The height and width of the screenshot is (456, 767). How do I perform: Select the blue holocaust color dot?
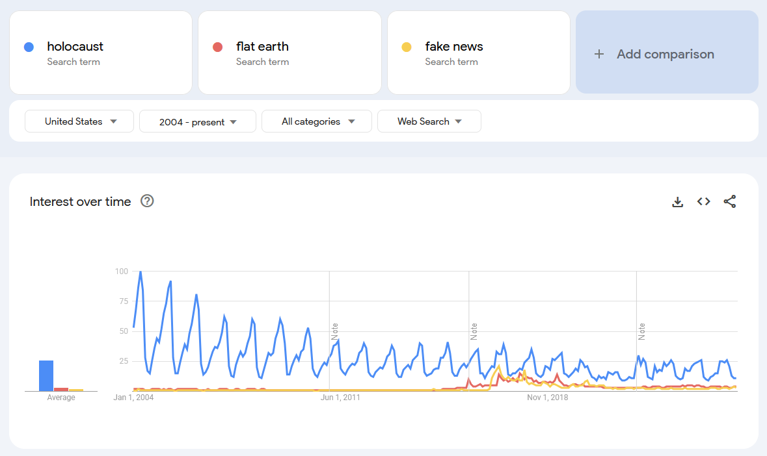[x=29, y=47]
